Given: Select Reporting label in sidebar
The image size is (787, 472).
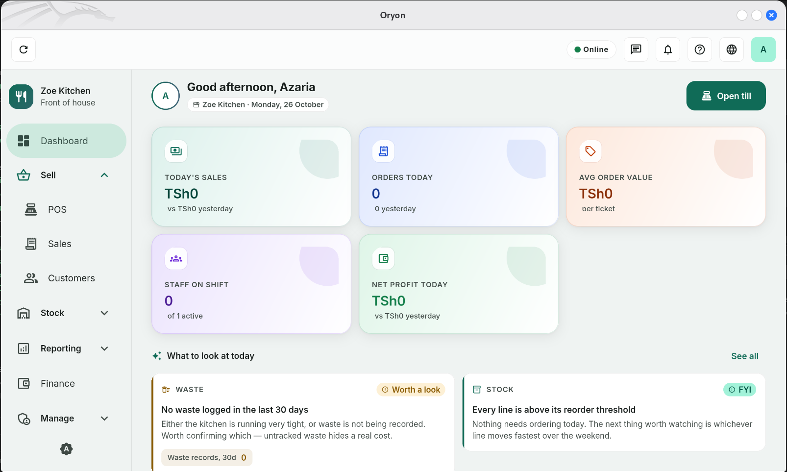Looking at the screenshot, I should 61,348.
